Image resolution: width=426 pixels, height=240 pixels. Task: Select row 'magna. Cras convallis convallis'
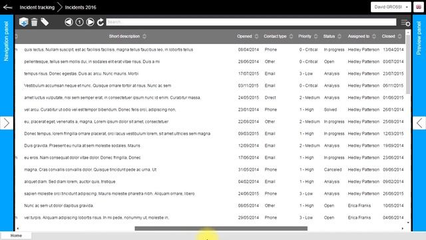point(210,169)
